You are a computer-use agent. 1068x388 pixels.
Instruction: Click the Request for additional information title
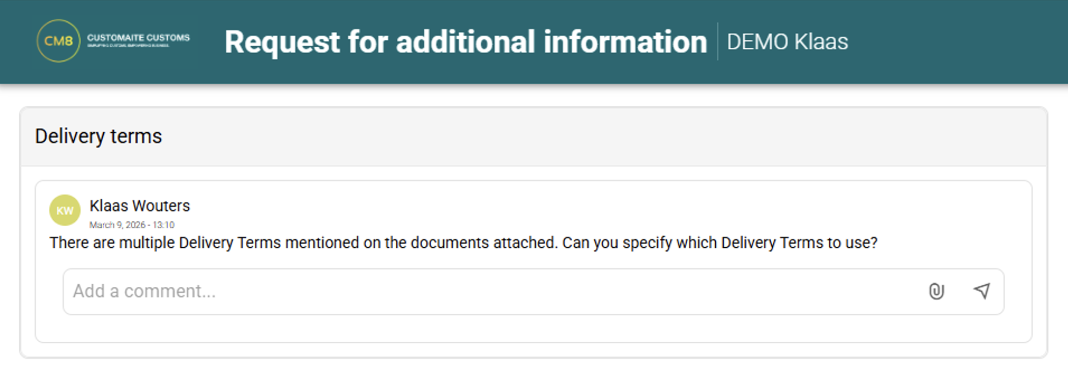[x=466, y=42]
